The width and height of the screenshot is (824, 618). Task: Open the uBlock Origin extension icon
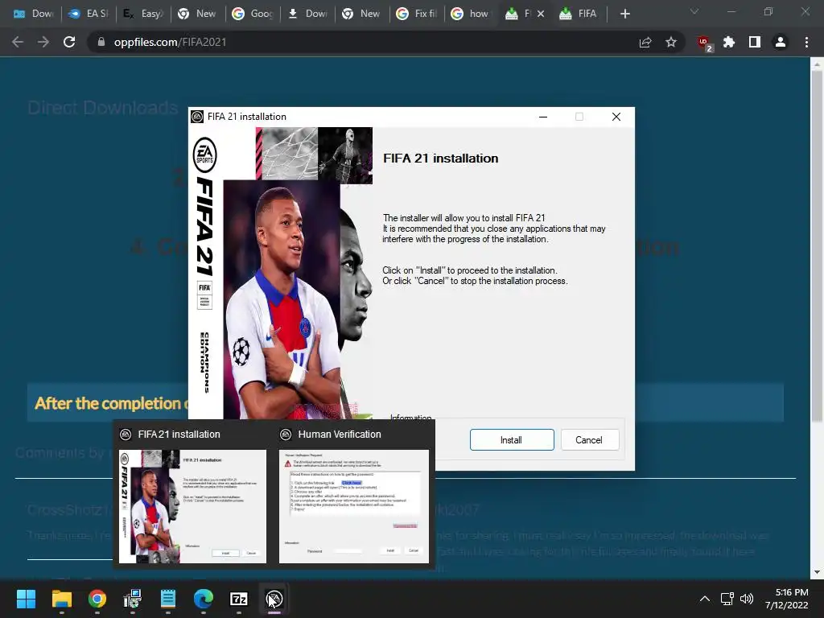click(703, 43)
